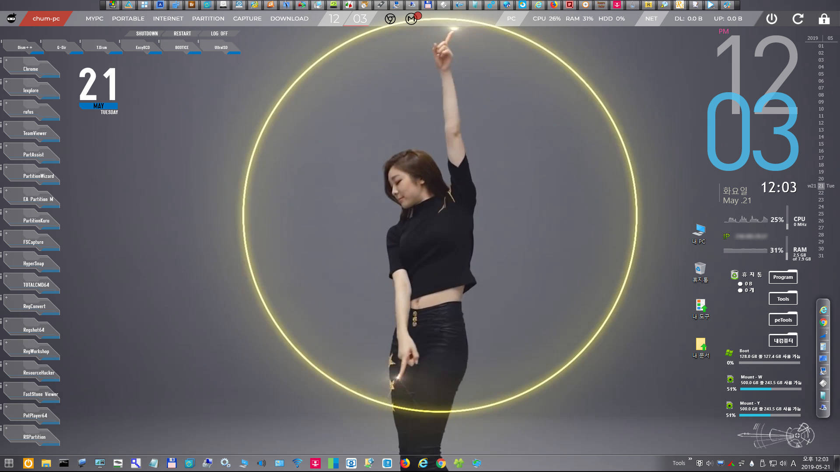Image resolution: width=840 pixels, height=472 pixels.
Task: Open the BOOTICE shortcut tab
Action: (x=182, y=47)
